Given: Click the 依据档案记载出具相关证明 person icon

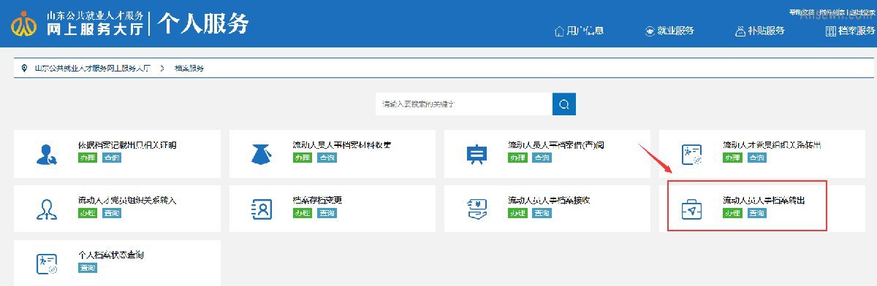Looking at the screenshot, I should [x=48, y=154].
